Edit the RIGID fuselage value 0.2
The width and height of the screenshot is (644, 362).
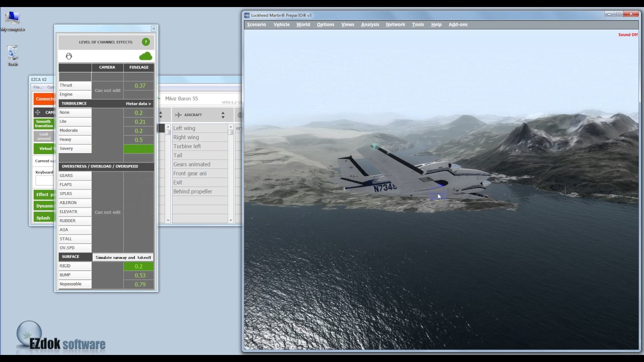pyautogui.click(x=139, y=266)
